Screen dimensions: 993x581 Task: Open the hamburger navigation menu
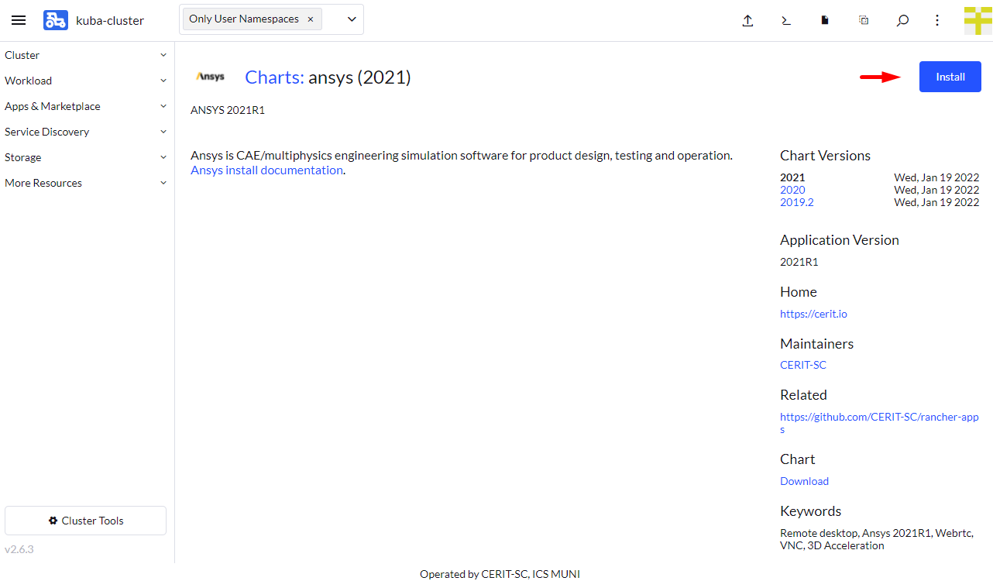pos(19,21)
